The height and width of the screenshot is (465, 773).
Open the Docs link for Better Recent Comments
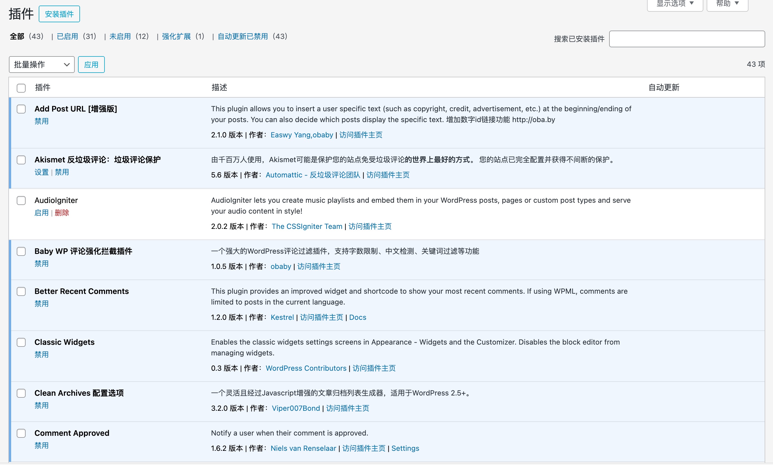(x=357, y=318)
